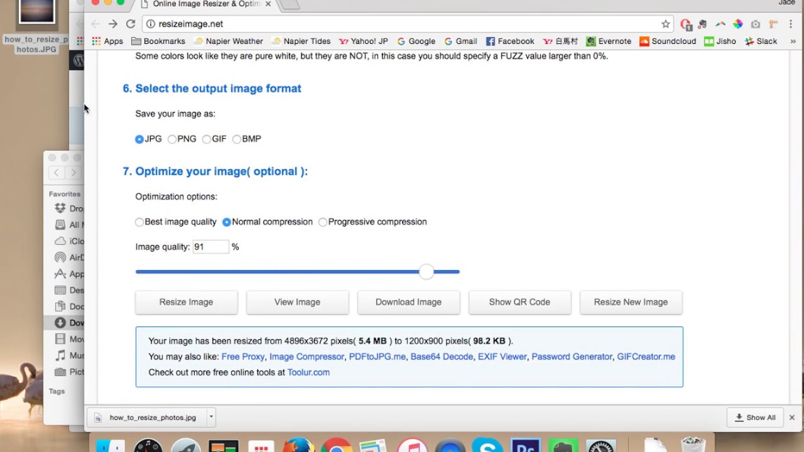Screen dimensions: 804x452
Task: Click the image quality slider handle
Action: point(426,271)
